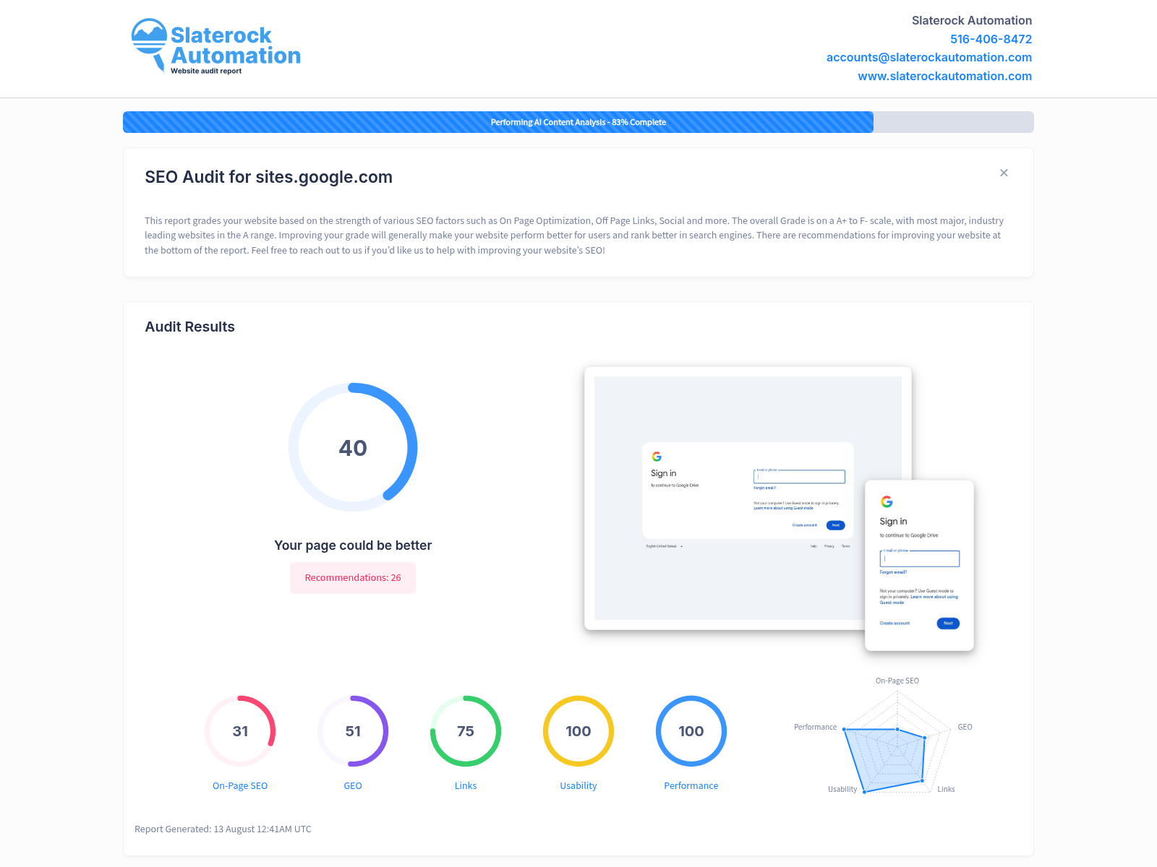Image resolution: width=1157 pixels, height=867 pixels.
Task: Click the Slaterock Automation magnifier logo icon
Action: click(149, 45)
